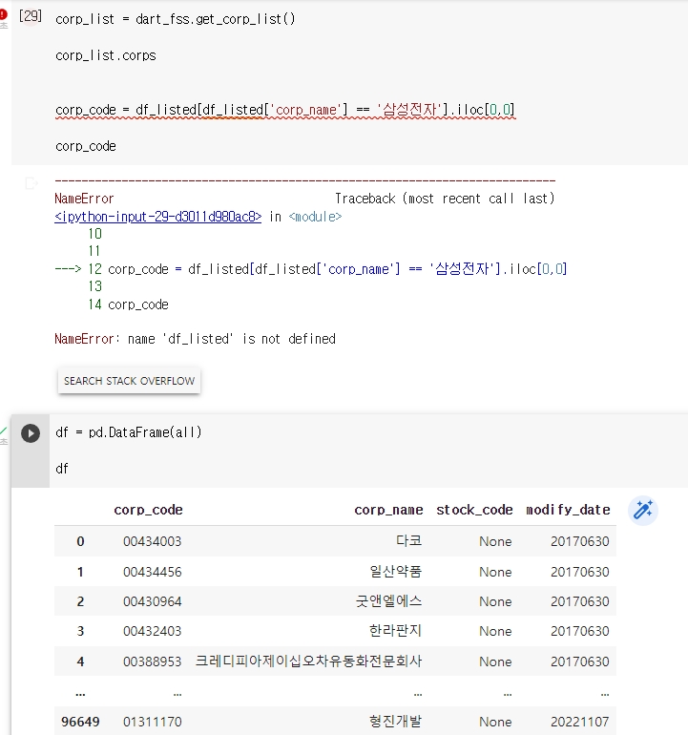Click cell value 00430964

tap(153, 601)
